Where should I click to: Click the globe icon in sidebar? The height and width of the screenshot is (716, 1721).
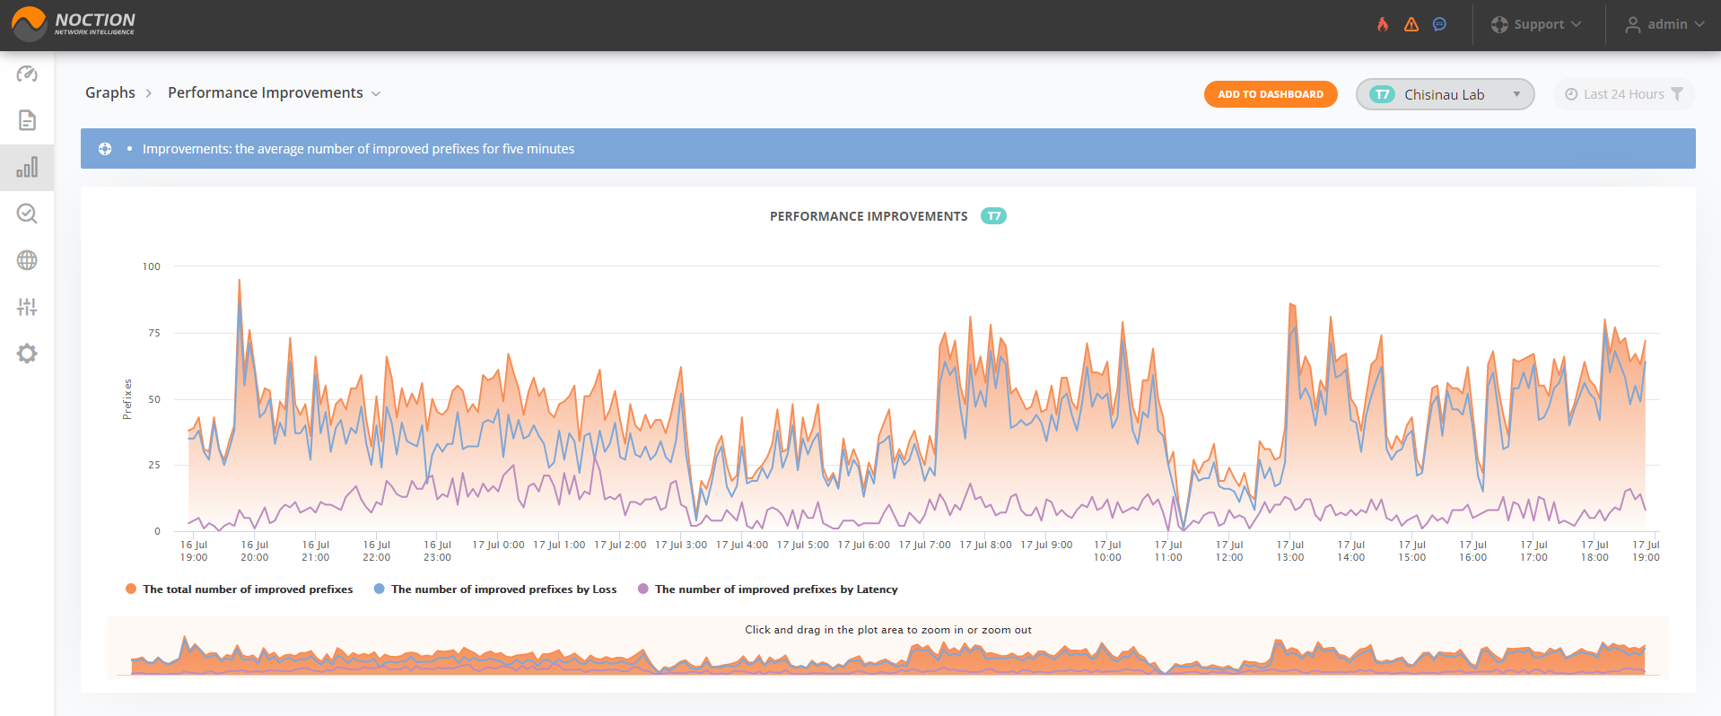[x=27, y=260]
